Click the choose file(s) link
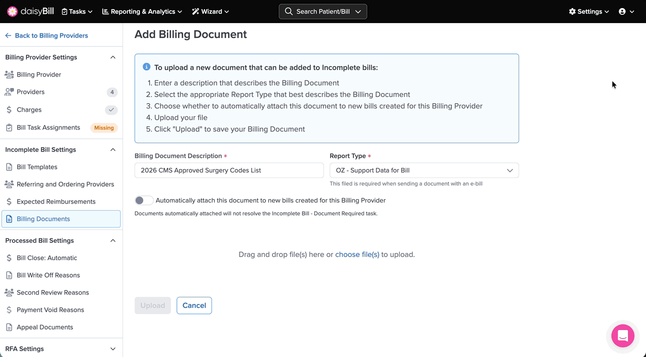The height and width of the screenshot is (357, 646). pyautogui.click(x=357, y=255)
